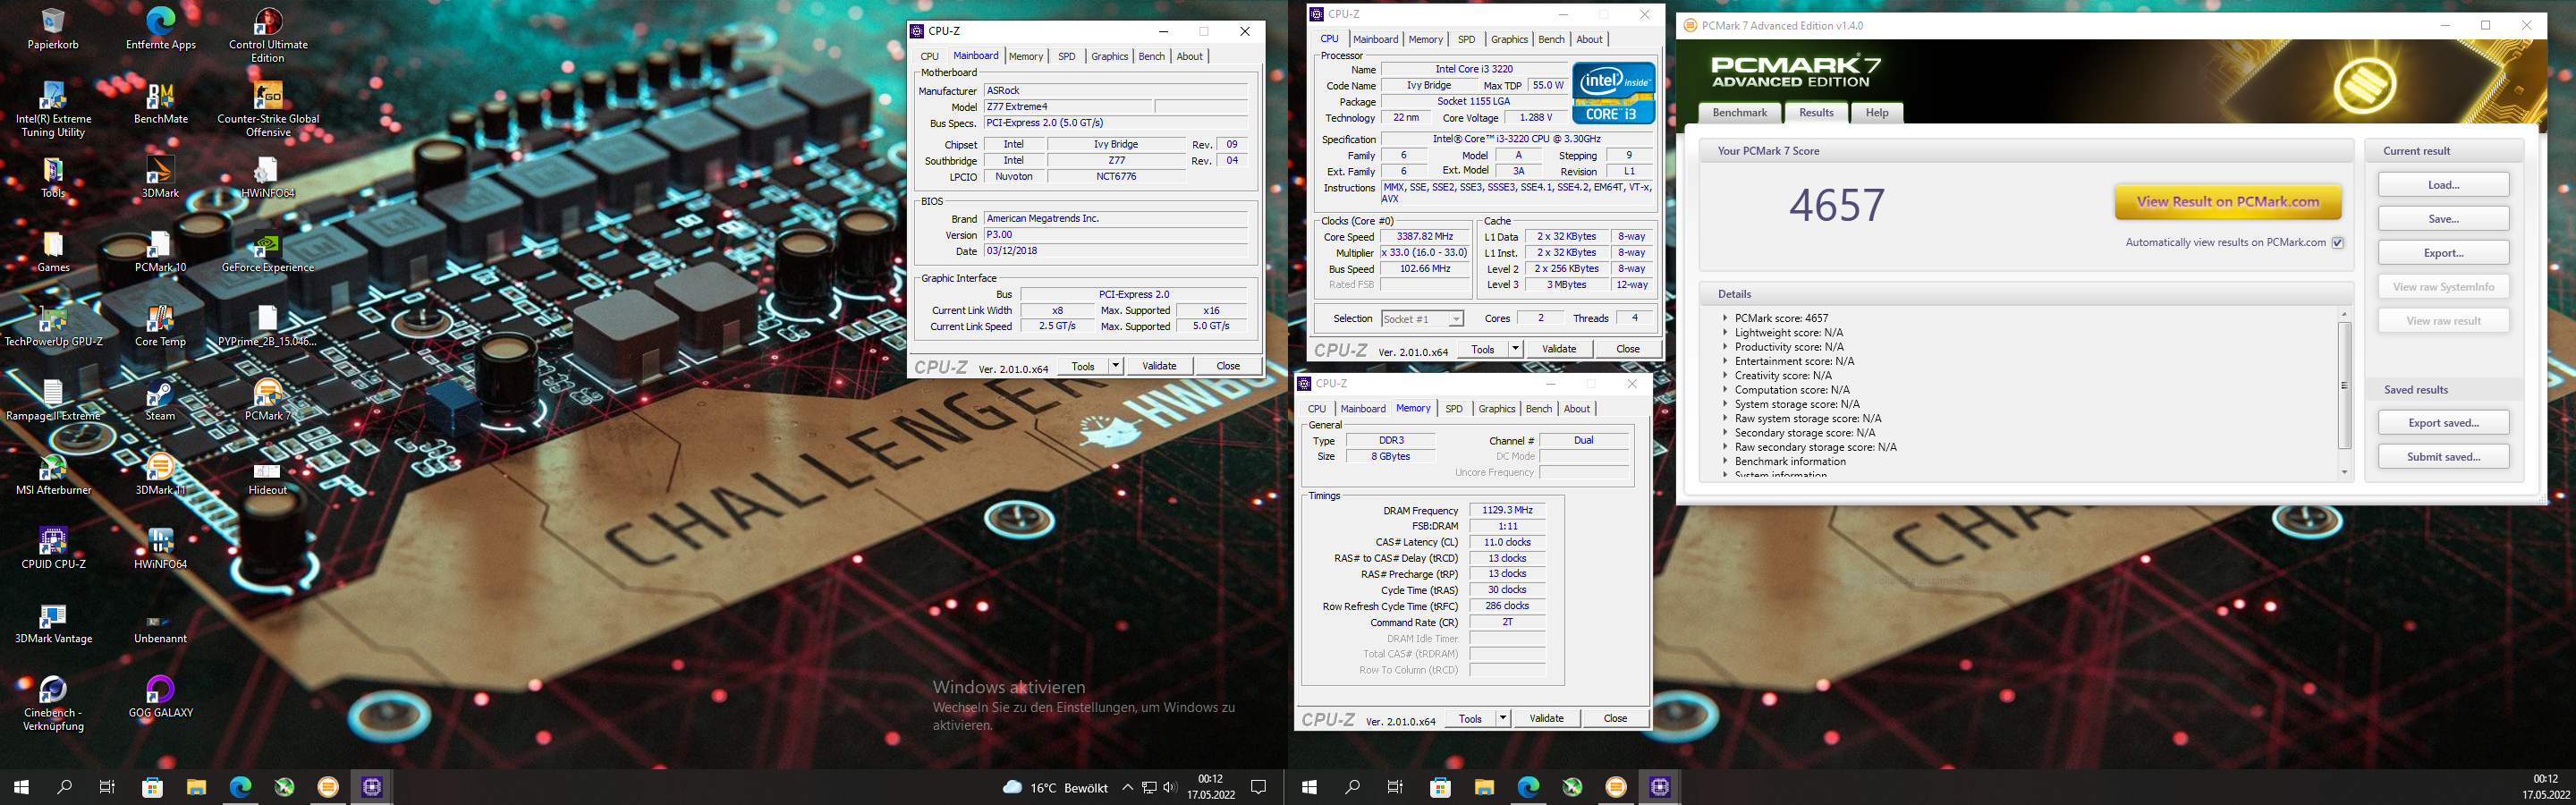Click Validate in Memory CPU-Z window
The width and height of the screenshot is (2576, 805).
click(x=1546, y=718)
